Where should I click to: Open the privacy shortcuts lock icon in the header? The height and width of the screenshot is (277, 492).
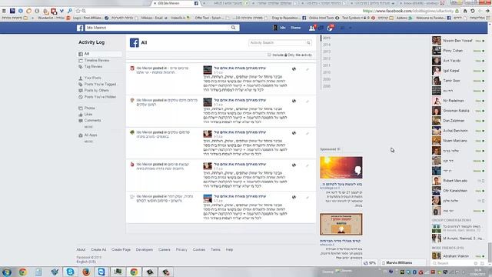342,28
